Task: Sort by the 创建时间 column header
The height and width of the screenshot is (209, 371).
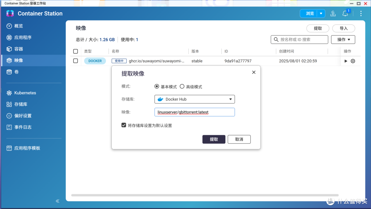Action: [x=286, y=51]
